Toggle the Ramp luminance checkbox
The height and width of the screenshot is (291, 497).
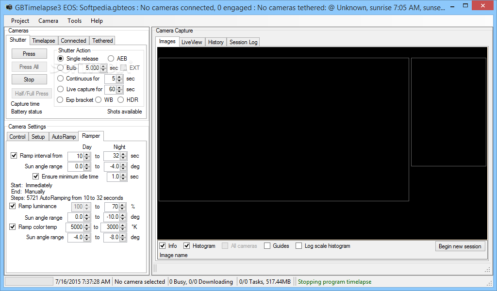coord(12,206)
